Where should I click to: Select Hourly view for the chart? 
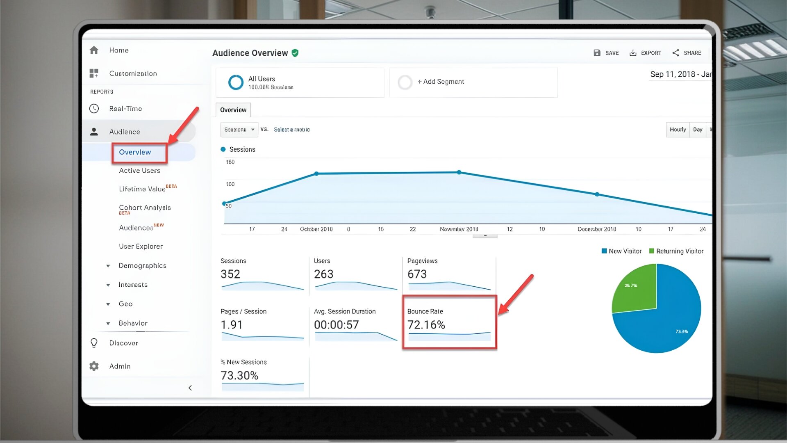click(678, 129)
